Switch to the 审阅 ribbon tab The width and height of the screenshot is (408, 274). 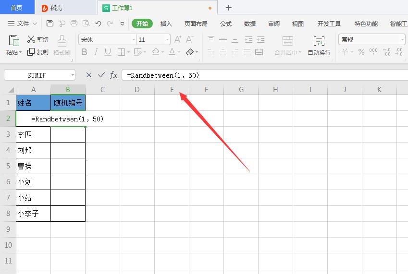(274, 24)
